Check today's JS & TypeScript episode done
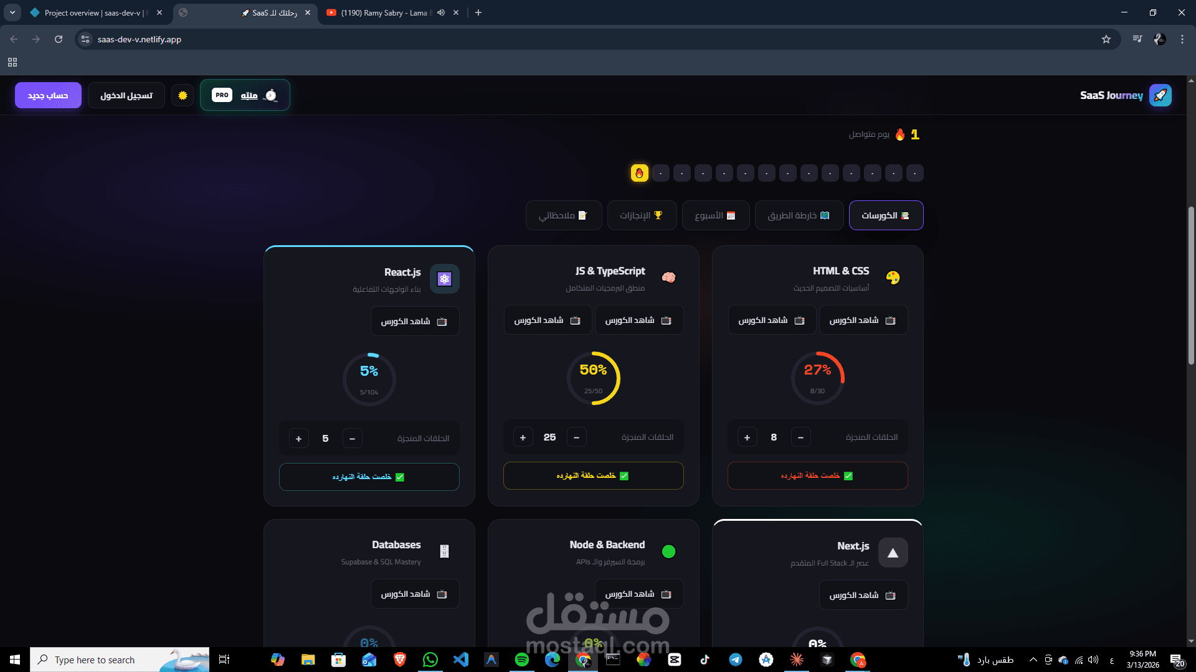Screen dimensions: 1196x672 tap(593, 475)
